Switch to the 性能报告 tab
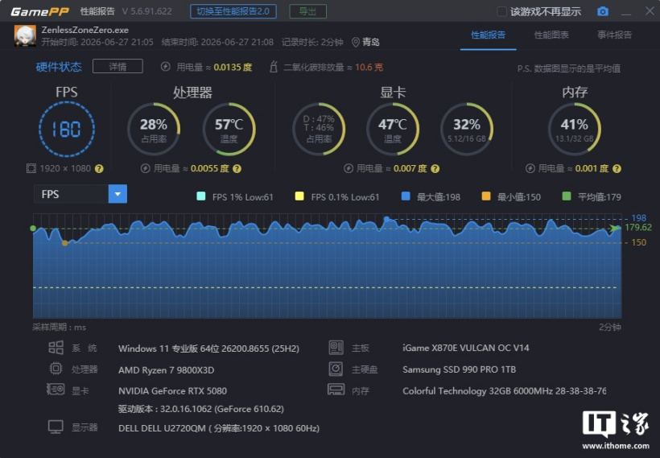Screen dimensions: 660x458 [x=489, y=35]
